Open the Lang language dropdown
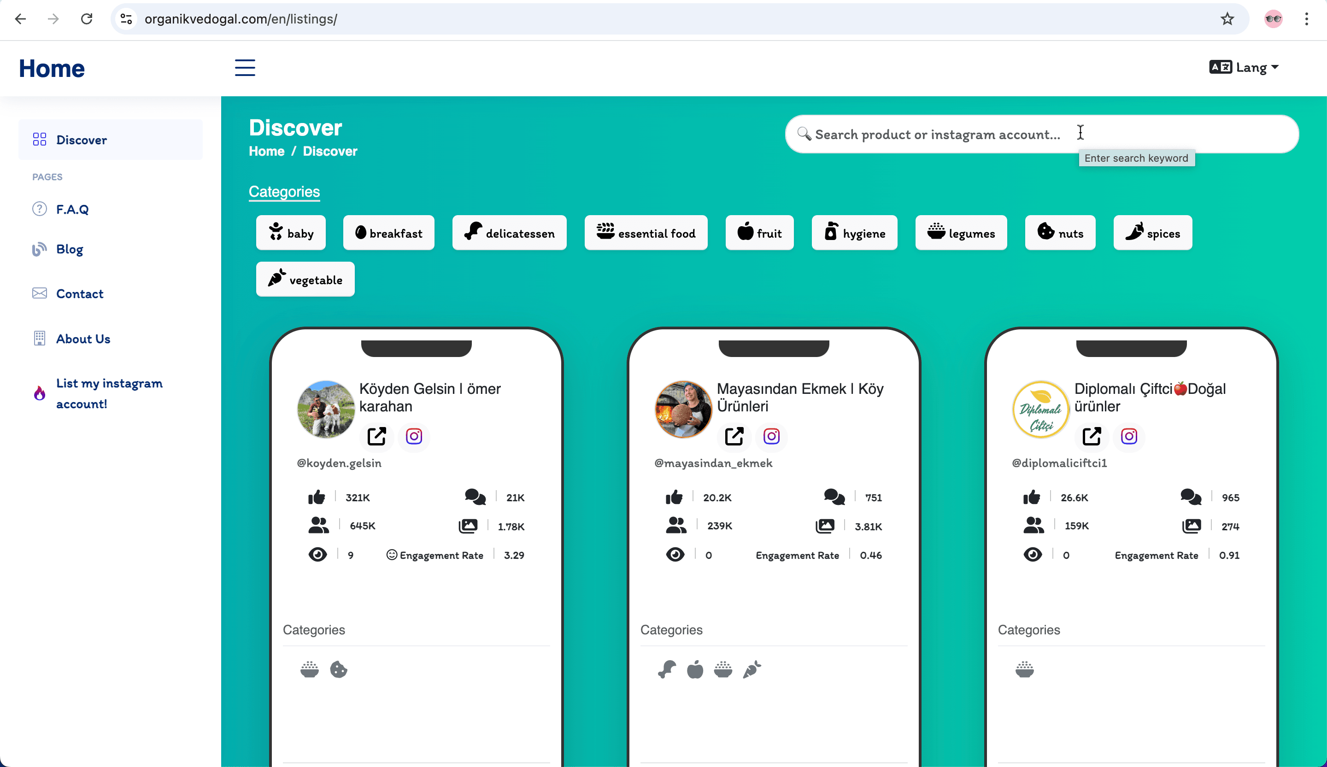This screenshot has width=1327, height=767. click(1244, 67)
